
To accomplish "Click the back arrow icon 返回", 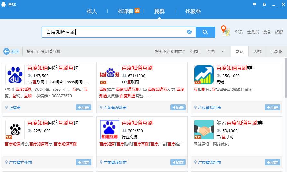I will pyautogui.click(x=6, y=51).
